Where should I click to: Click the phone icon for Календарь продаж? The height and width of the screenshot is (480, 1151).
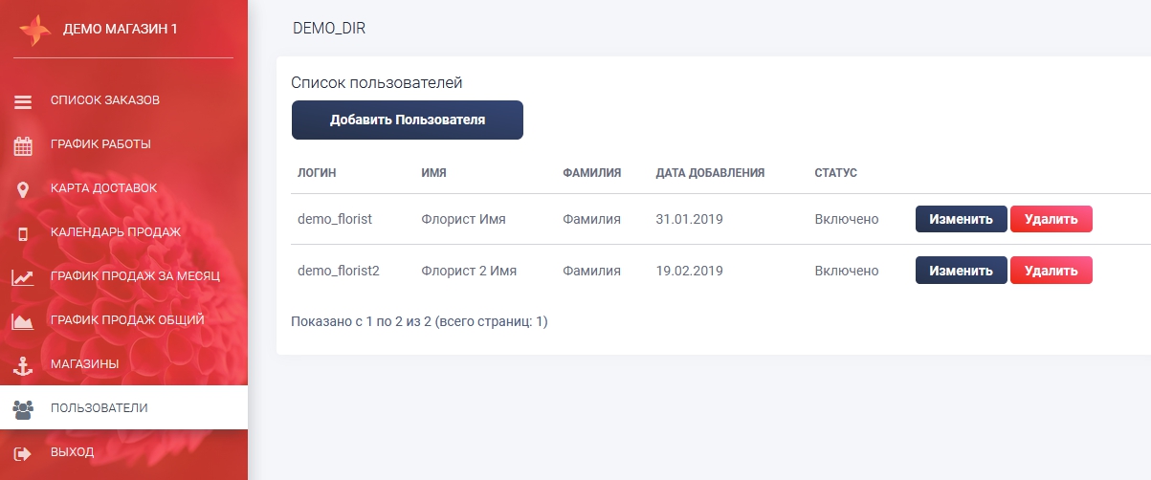coord(23,233)
